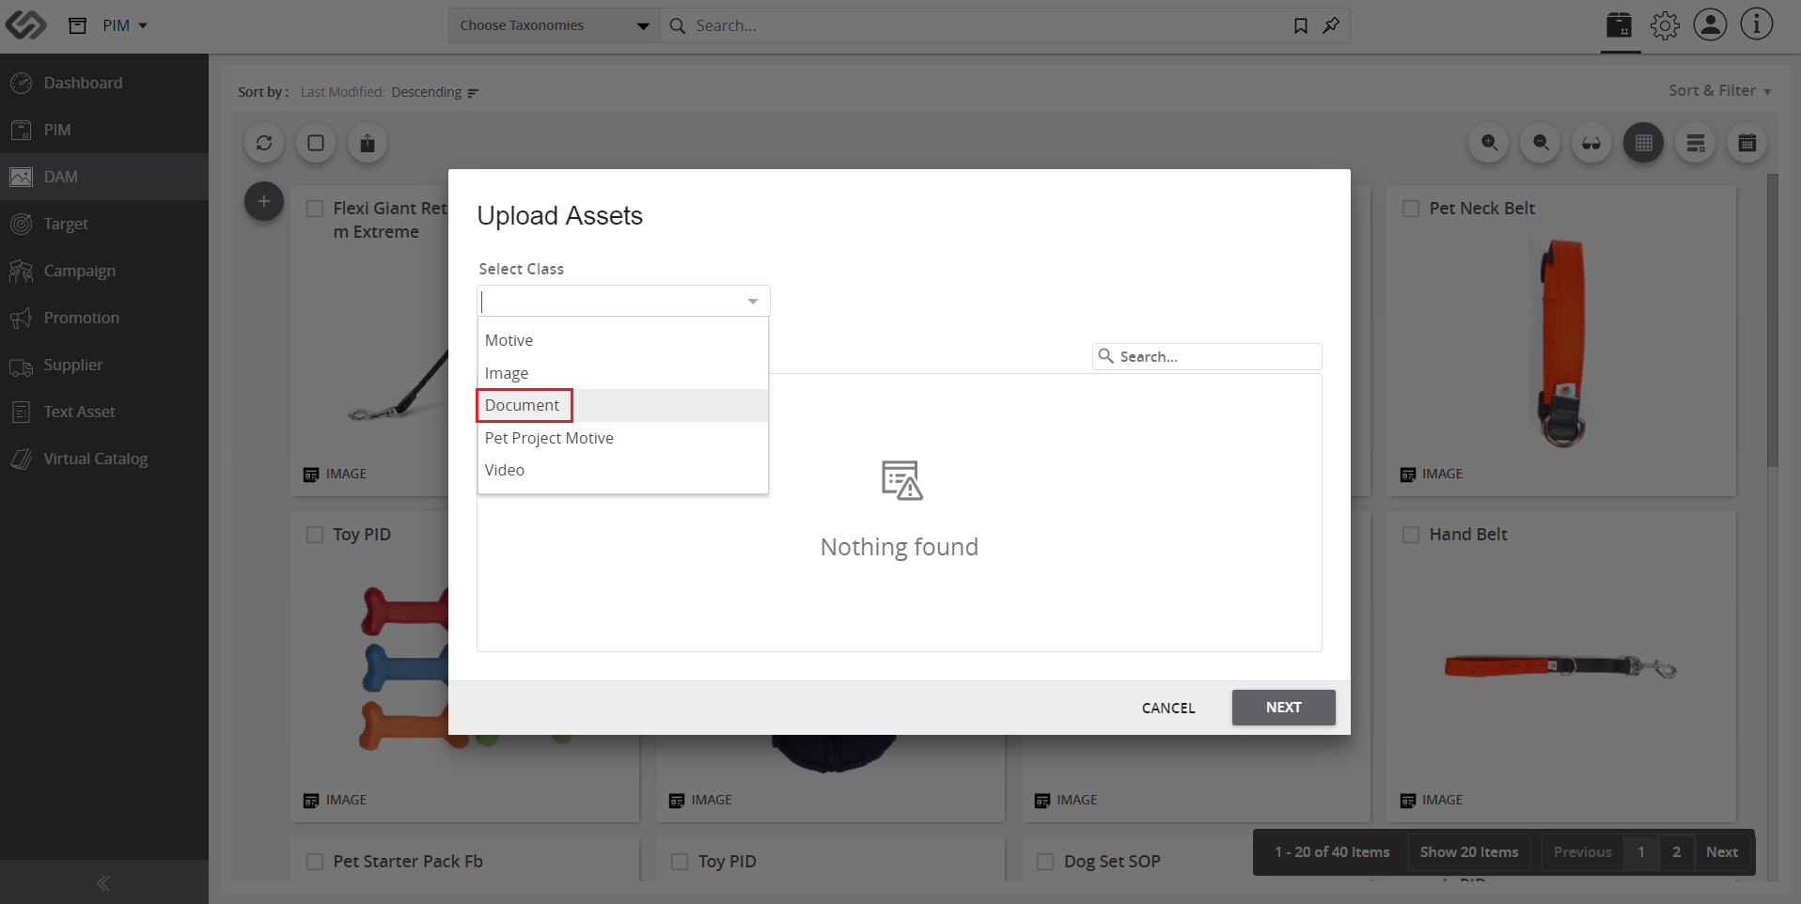Open Promotion in the sidebar
The width and height of the screenshot is (1801, 904).
point(104,318)
